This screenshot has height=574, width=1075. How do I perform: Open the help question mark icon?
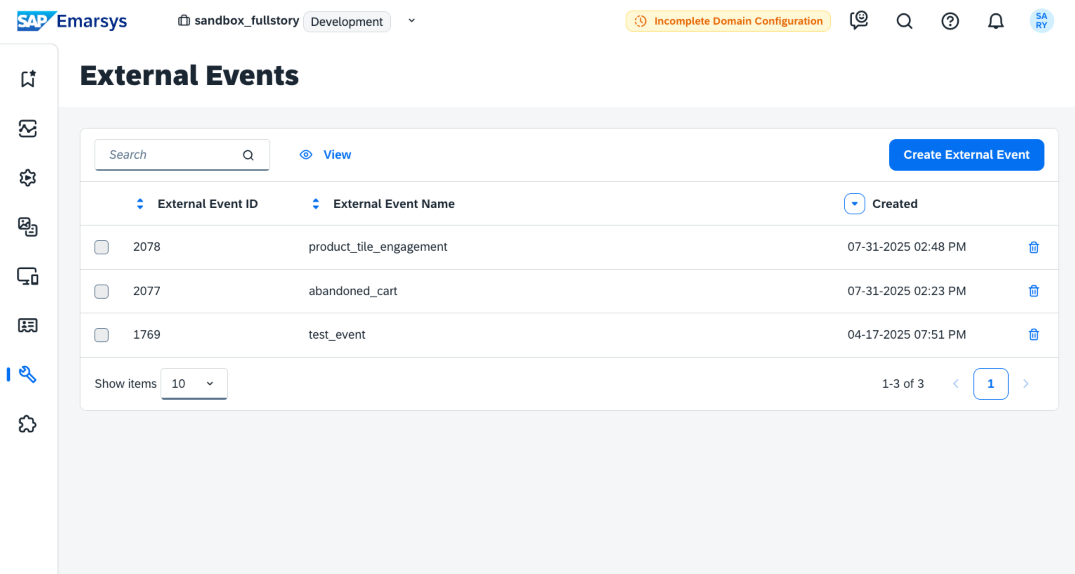tap(950, 21)
